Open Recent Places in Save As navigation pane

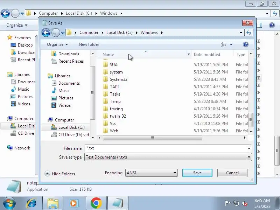pos(71,61)
